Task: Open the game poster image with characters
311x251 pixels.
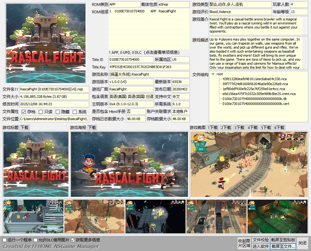Action: pyautogui.click(x=129, y=164)
